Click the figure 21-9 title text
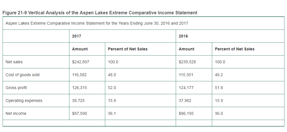287x132 pixels. 100,13
